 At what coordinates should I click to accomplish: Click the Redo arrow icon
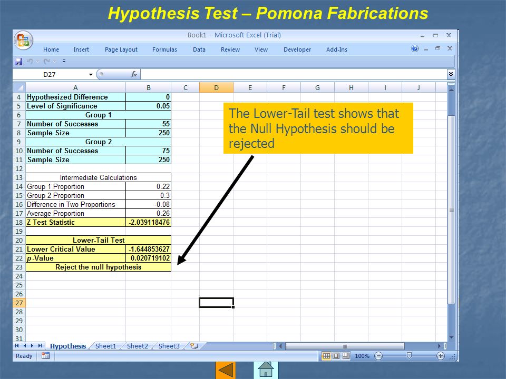click(x=47, y=61)
